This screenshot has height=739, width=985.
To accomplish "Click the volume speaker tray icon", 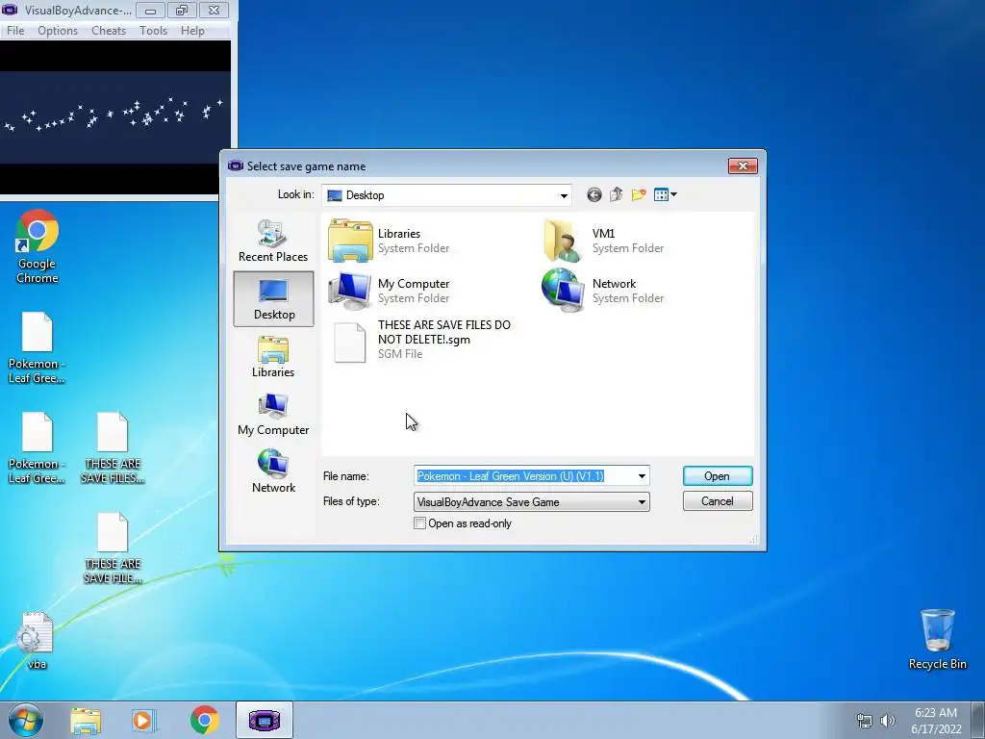I will click(x=887, y=721).
